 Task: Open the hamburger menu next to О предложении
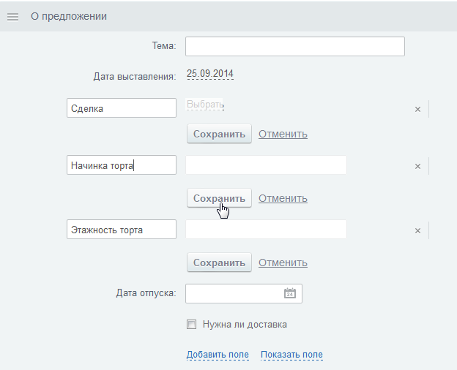(x=13, y=17)
